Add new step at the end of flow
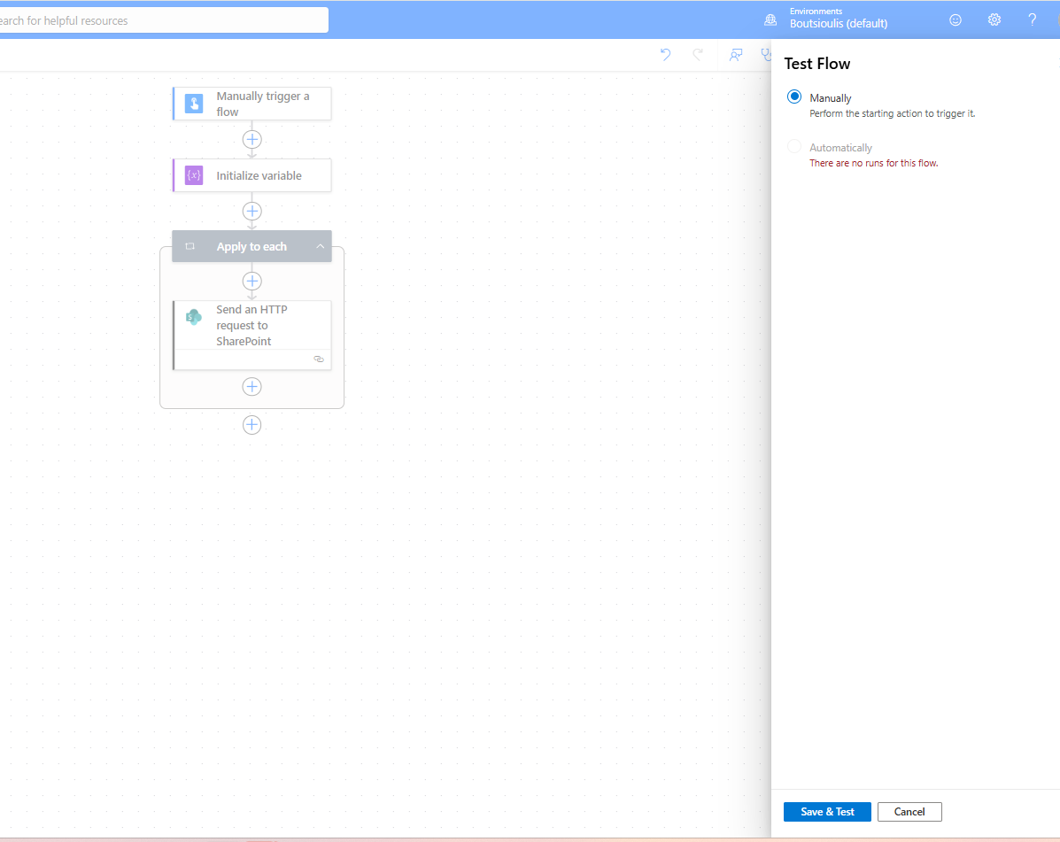The image size is (1060, 842). tap(252, 425)
